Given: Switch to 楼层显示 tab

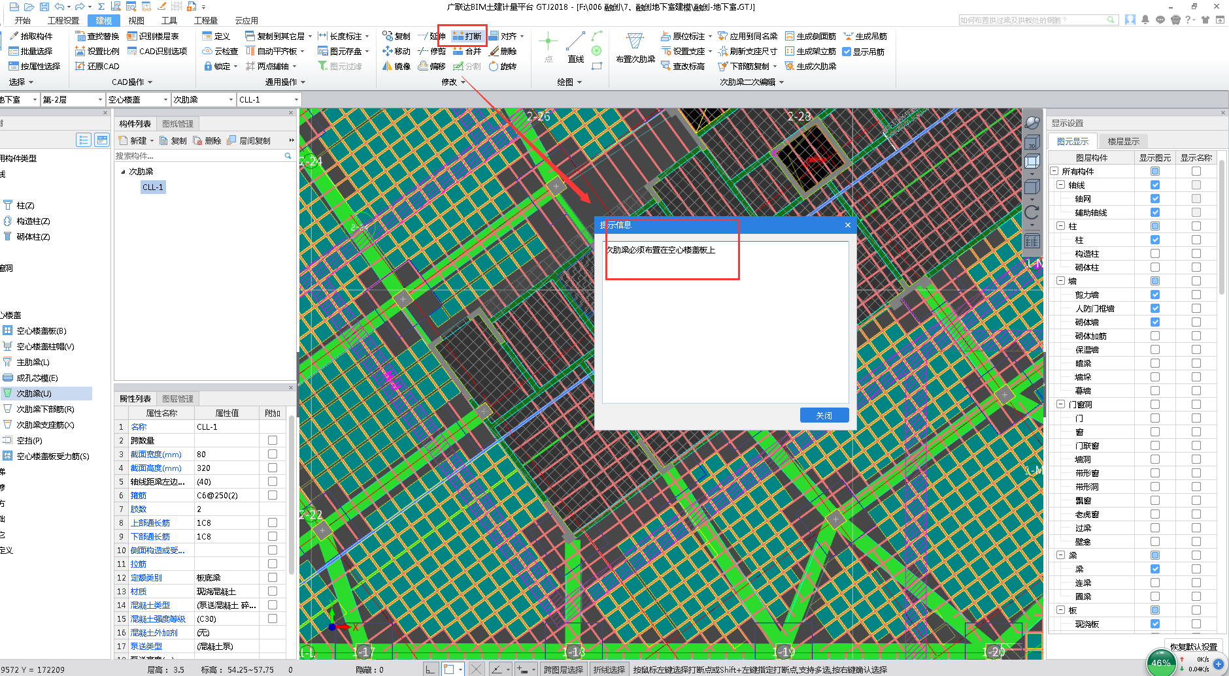Looking at the screenshot, I should pos(1123,141).
